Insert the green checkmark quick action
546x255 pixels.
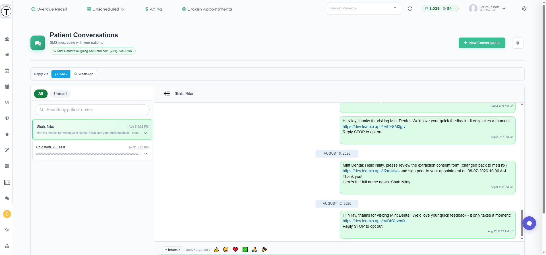tap(245, 250)
